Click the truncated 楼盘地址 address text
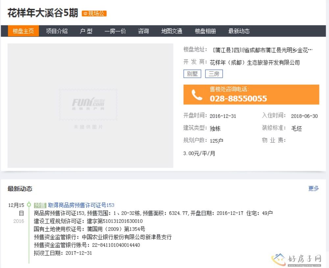The width and height of the screenshot is (329, 268). (x=263, y=50)
